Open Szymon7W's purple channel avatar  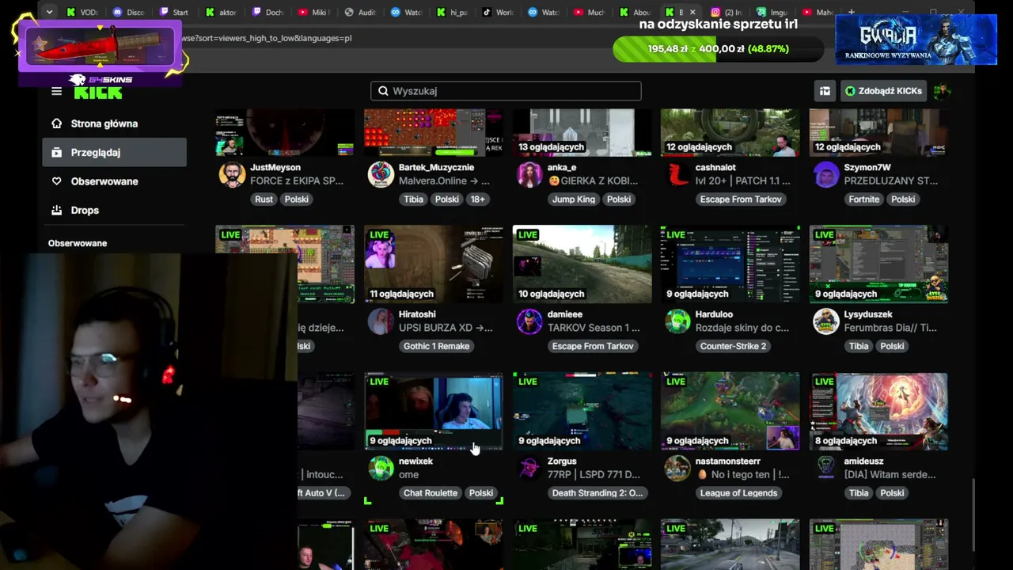(x=826, y=174)
